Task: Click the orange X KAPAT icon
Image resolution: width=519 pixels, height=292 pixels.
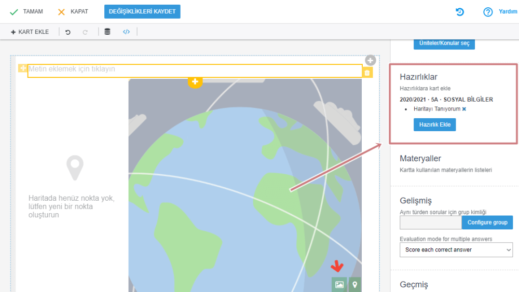Action: [61, 12]
